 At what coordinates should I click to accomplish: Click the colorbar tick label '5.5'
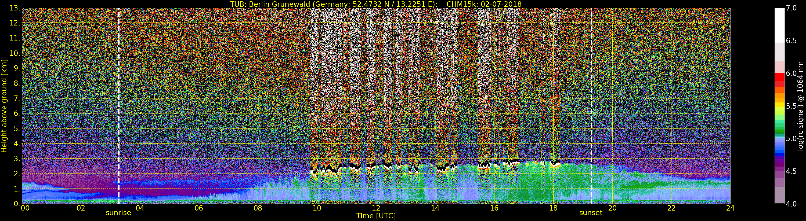pos(791,106)
